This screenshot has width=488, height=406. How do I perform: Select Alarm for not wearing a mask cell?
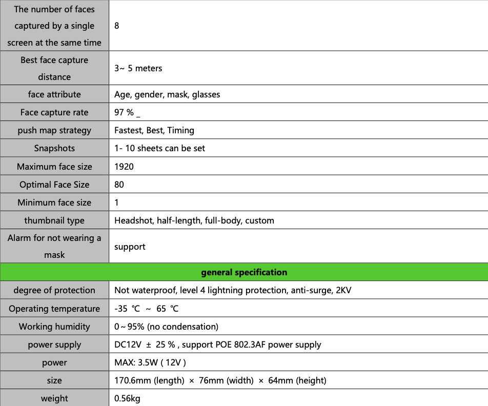54,246
